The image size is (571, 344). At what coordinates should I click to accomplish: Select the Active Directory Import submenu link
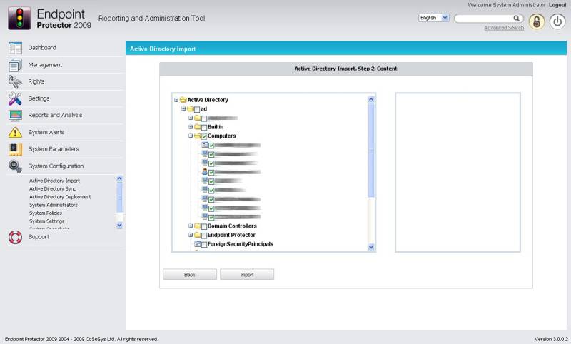(54, 181)
